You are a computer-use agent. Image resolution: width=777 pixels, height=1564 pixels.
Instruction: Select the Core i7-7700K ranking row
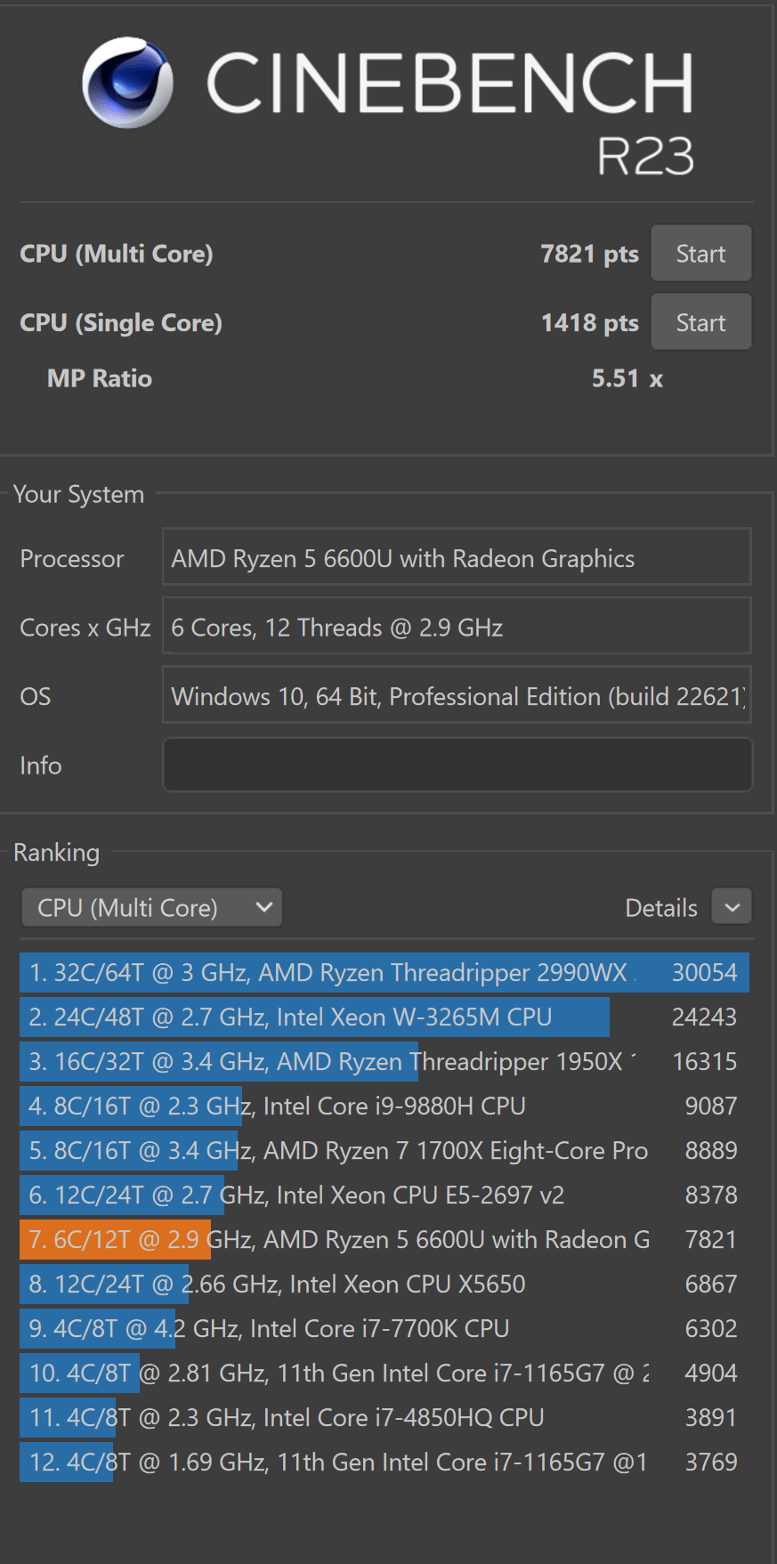[384, 1328]
